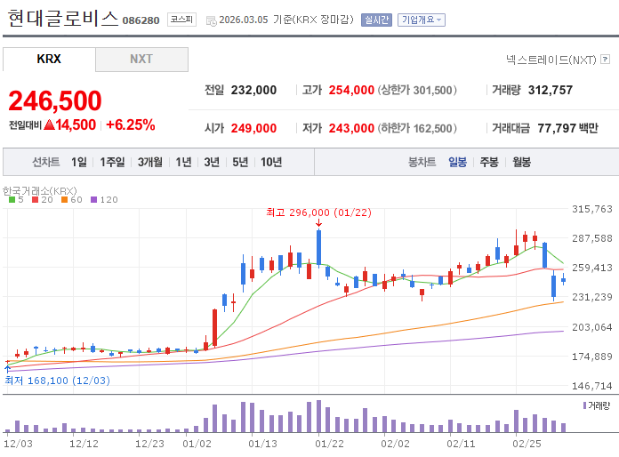Screen dimensions: 619x457
Task: Click the 거래대금 77,797 백만 value
Action: click(x=567, y=128)
